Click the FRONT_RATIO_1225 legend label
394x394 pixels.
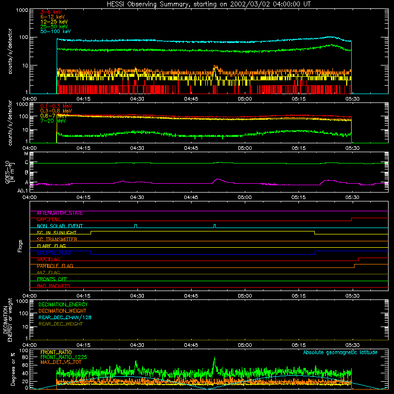(x=64, y=357)
